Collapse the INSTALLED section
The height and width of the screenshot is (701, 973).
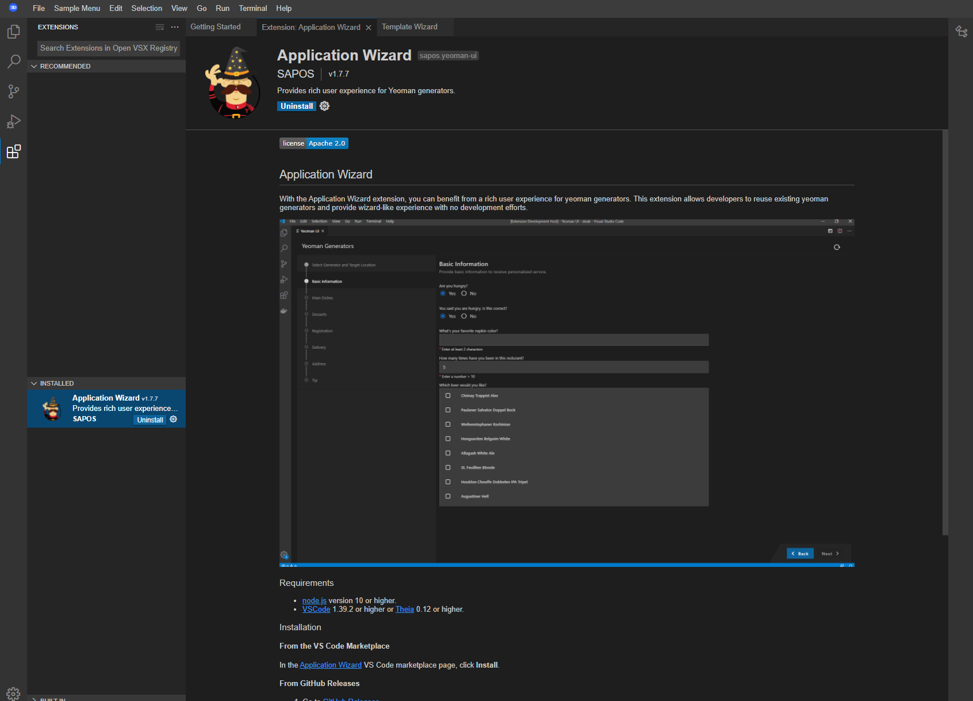106,383
